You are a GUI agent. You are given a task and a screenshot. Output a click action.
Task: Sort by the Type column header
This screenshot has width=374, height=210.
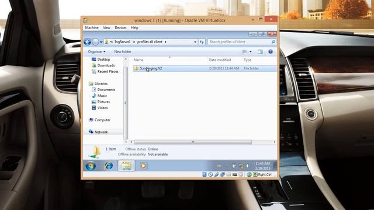coord(248,60)
